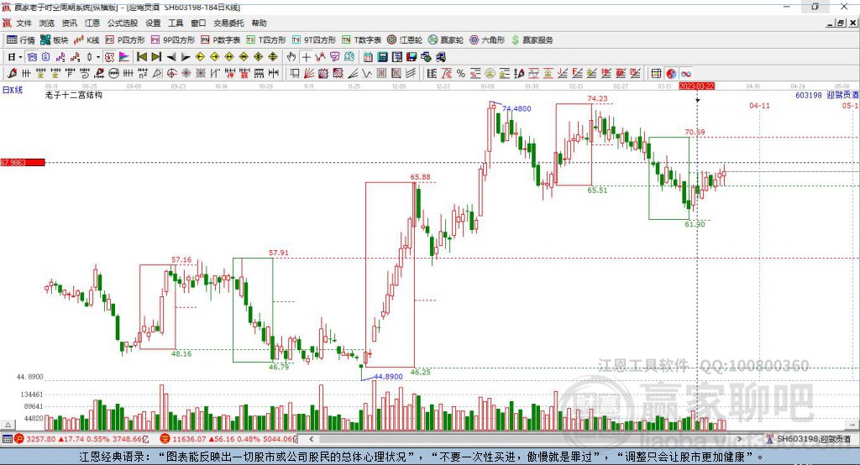Jump to first bar green arrow
Screen dimensions: 860x465
pyautogui.click(x=141, y=57)
